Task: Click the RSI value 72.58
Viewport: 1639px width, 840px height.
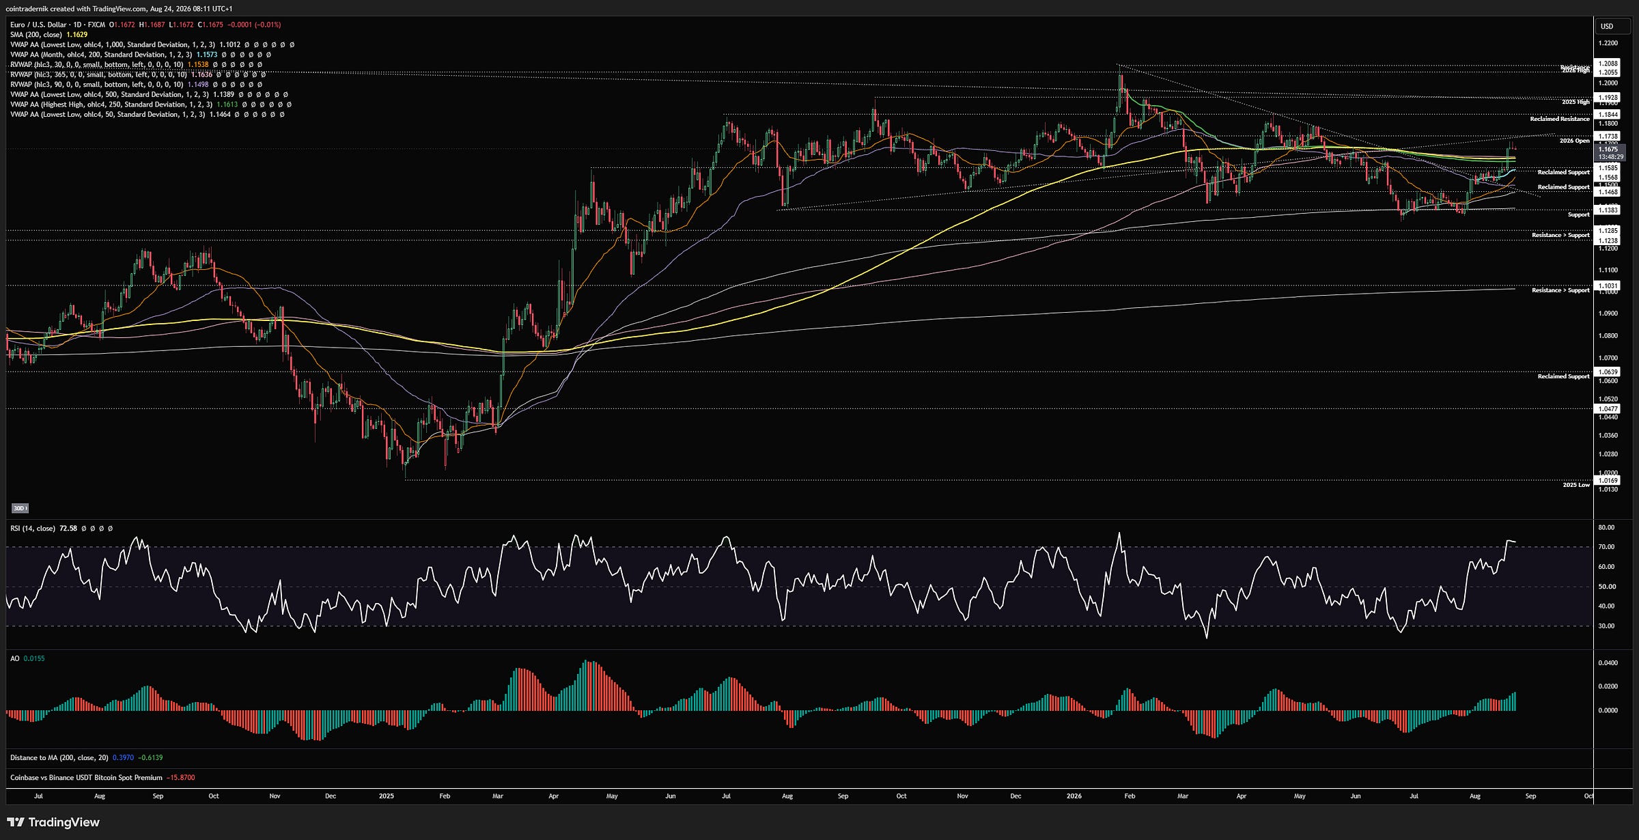Action: [68, 529]
